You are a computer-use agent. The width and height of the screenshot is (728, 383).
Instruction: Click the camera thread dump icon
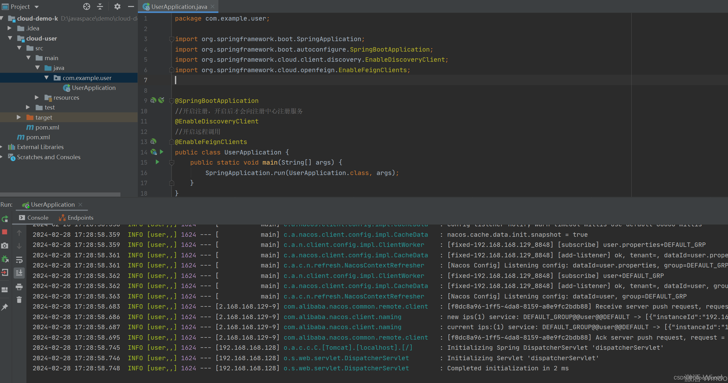click(5, 246)
